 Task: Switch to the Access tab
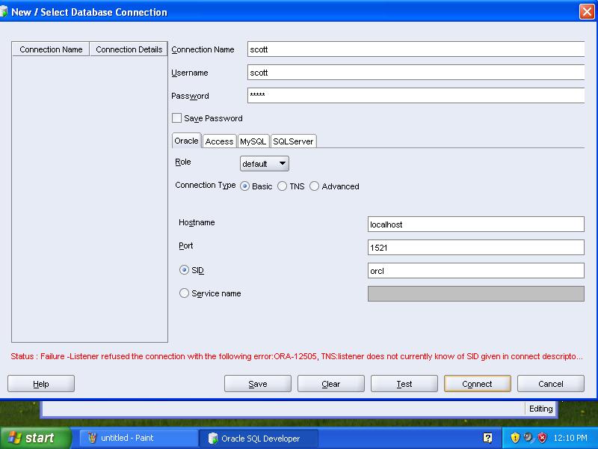(x=219, y=141)
